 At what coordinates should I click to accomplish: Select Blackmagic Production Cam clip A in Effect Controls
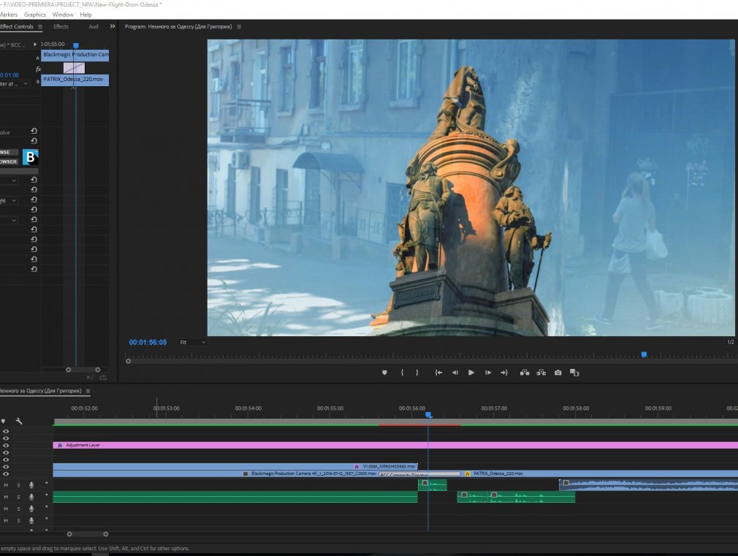coord(75,55)
